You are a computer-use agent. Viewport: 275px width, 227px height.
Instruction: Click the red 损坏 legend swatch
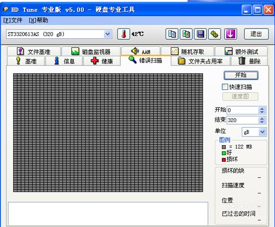coord(224,160)
